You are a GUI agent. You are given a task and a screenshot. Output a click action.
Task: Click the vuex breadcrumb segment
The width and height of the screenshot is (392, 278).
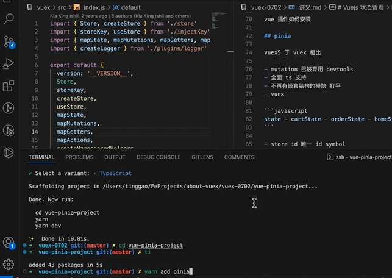(x=43, y=7)
